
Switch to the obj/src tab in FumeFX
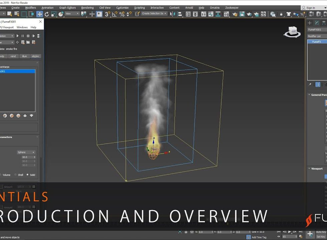point(36,56)
